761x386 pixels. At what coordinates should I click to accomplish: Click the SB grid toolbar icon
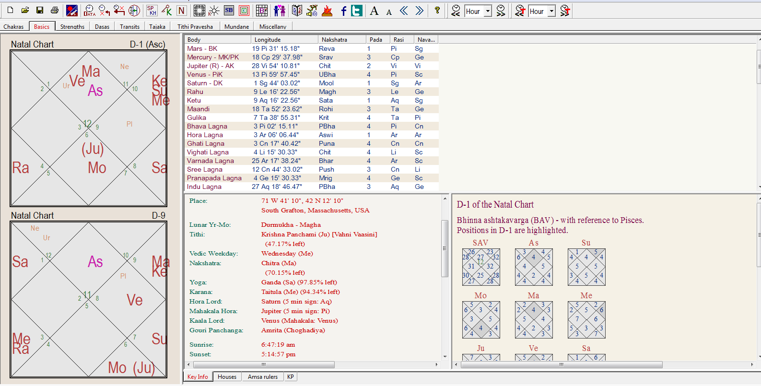tap(229, 11)
